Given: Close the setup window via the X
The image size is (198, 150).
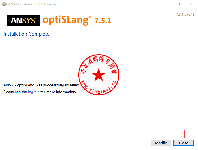Looking at the screenshot, I should (191, 4).
